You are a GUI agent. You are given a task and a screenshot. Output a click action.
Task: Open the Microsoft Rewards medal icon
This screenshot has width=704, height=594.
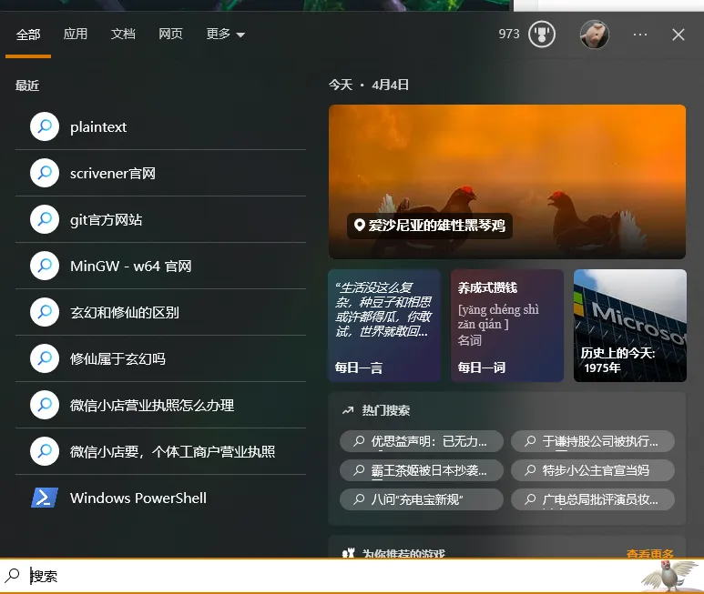click(x=542, y=34)
